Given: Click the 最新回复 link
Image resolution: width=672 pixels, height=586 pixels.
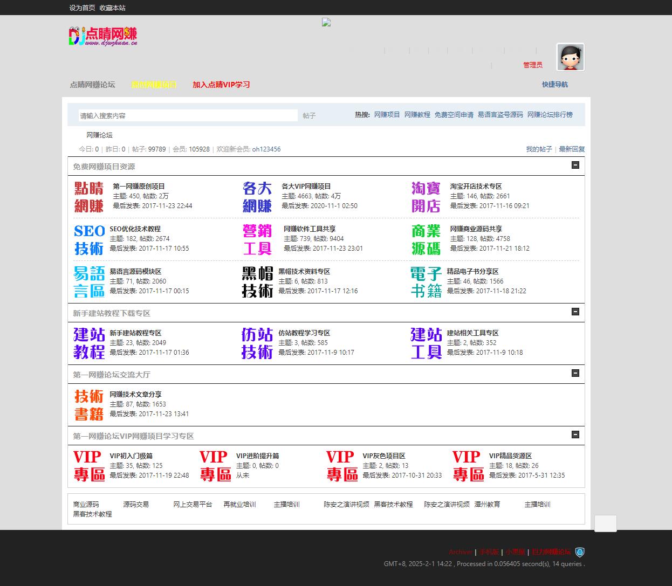Looking at the screenshot, I should point(572,149).
